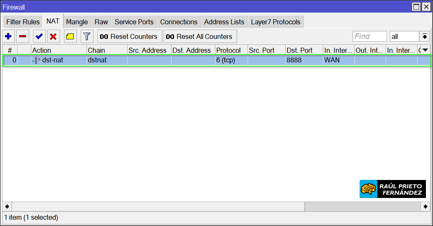Open the column chooser dropdown arrow

point(425,50)
